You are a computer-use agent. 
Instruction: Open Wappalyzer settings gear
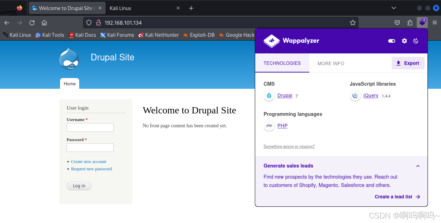pos(404,41)
